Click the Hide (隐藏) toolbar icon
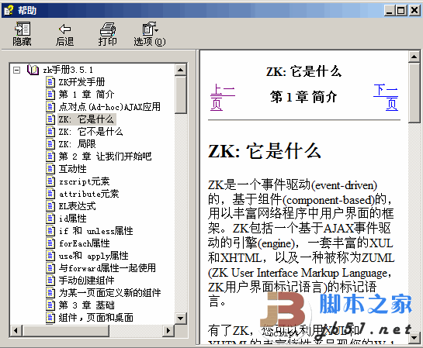 (23, 29)
